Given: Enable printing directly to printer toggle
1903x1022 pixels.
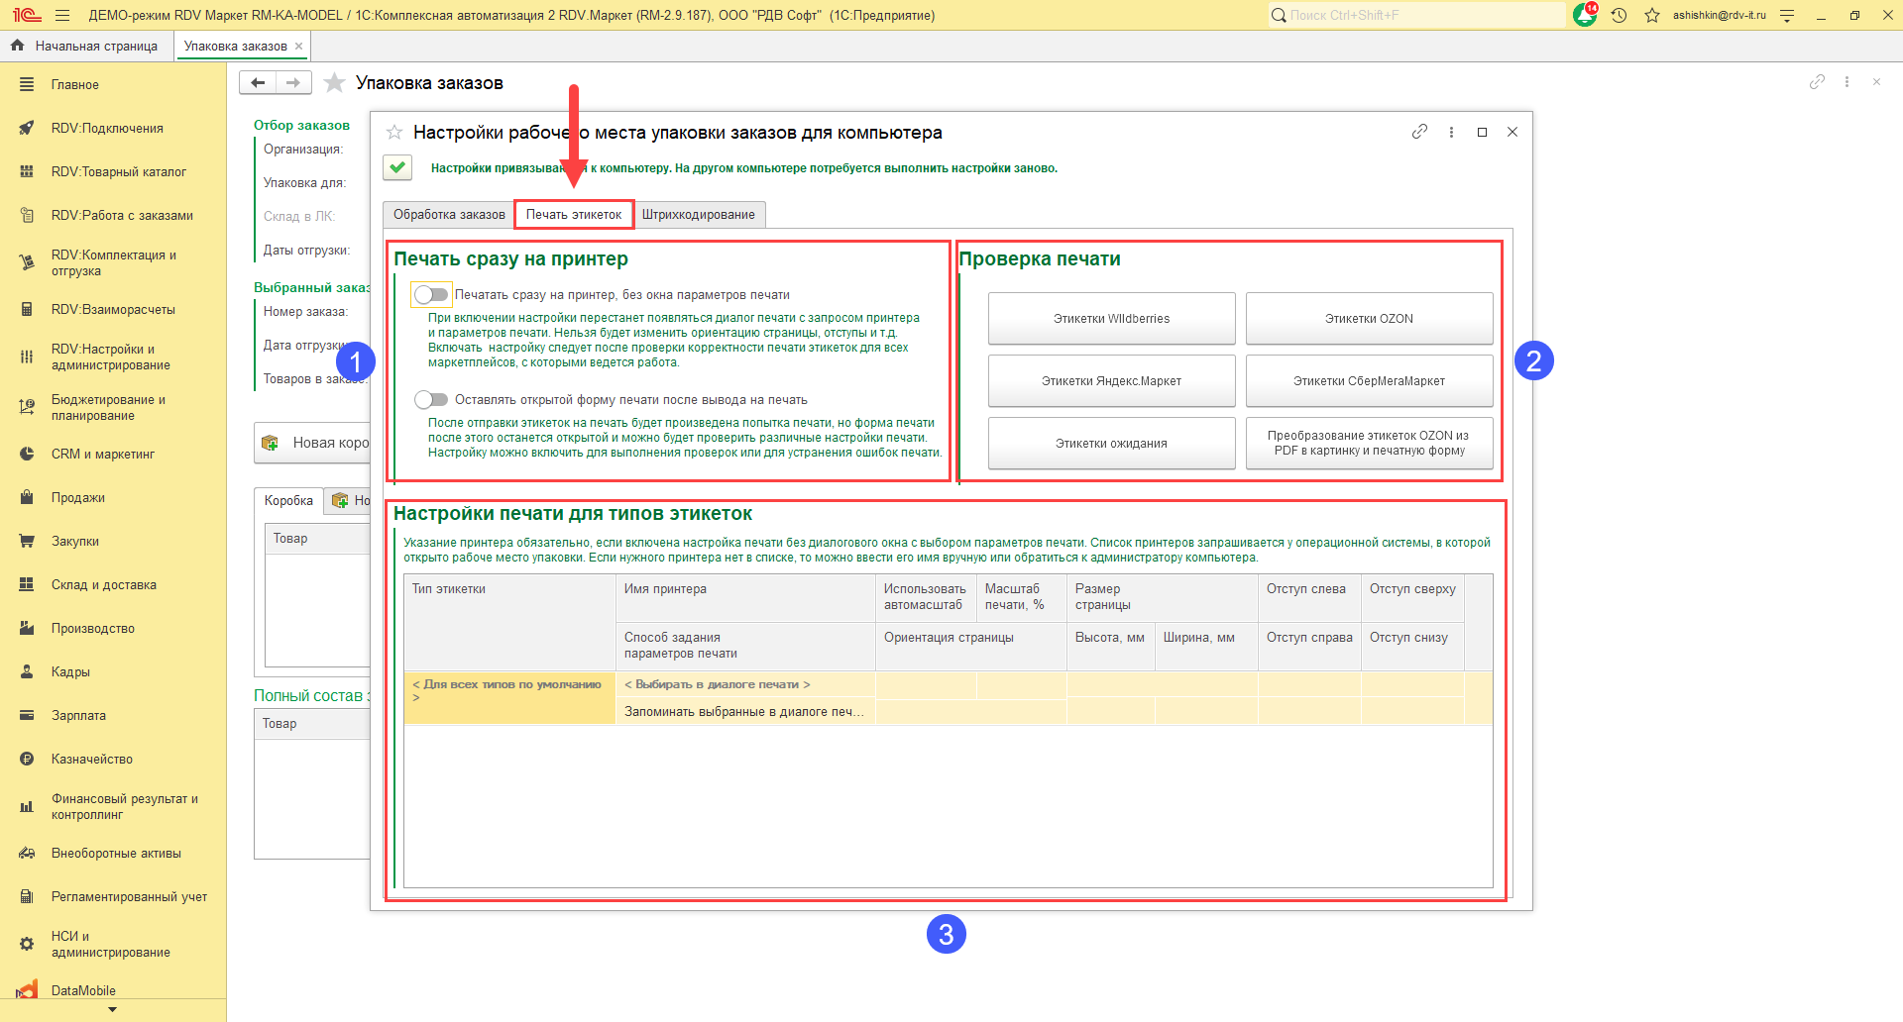Looking at the screenshot, I should (431, 295).
